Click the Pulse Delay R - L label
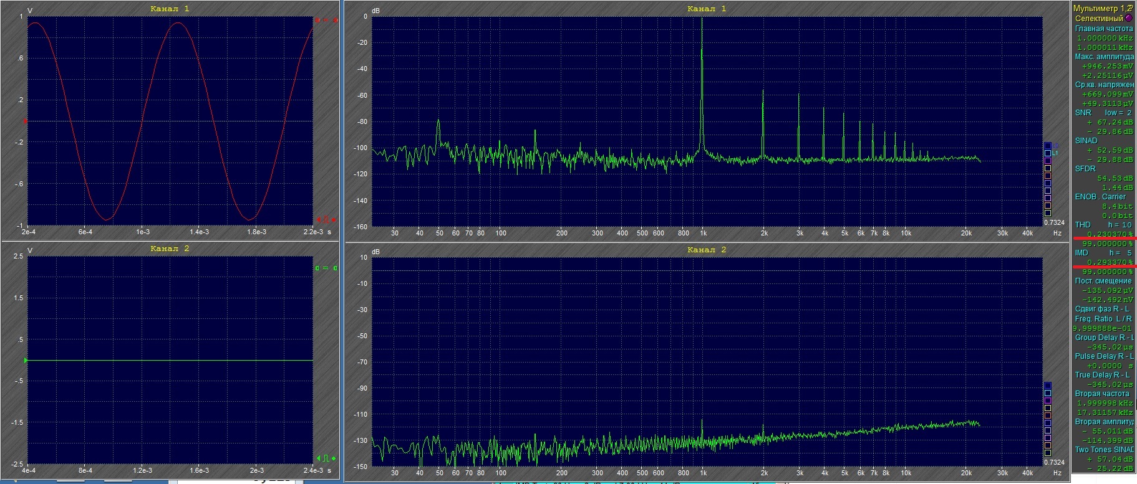The image size is (1137, 484). click(x=1104, y=356)
